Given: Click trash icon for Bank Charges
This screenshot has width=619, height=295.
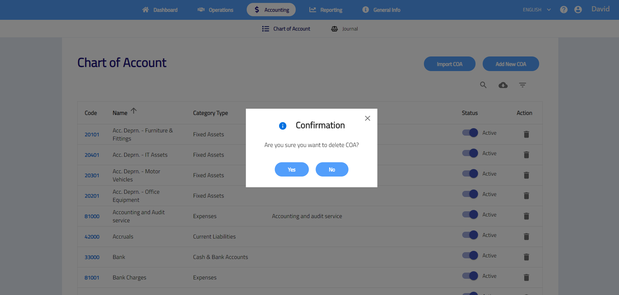Looking at the screenshot, I should [526, 277].
